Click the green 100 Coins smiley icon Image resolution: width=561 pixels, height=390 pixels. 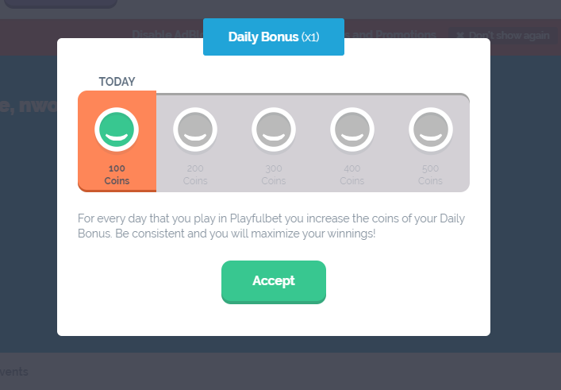[117, 129]
